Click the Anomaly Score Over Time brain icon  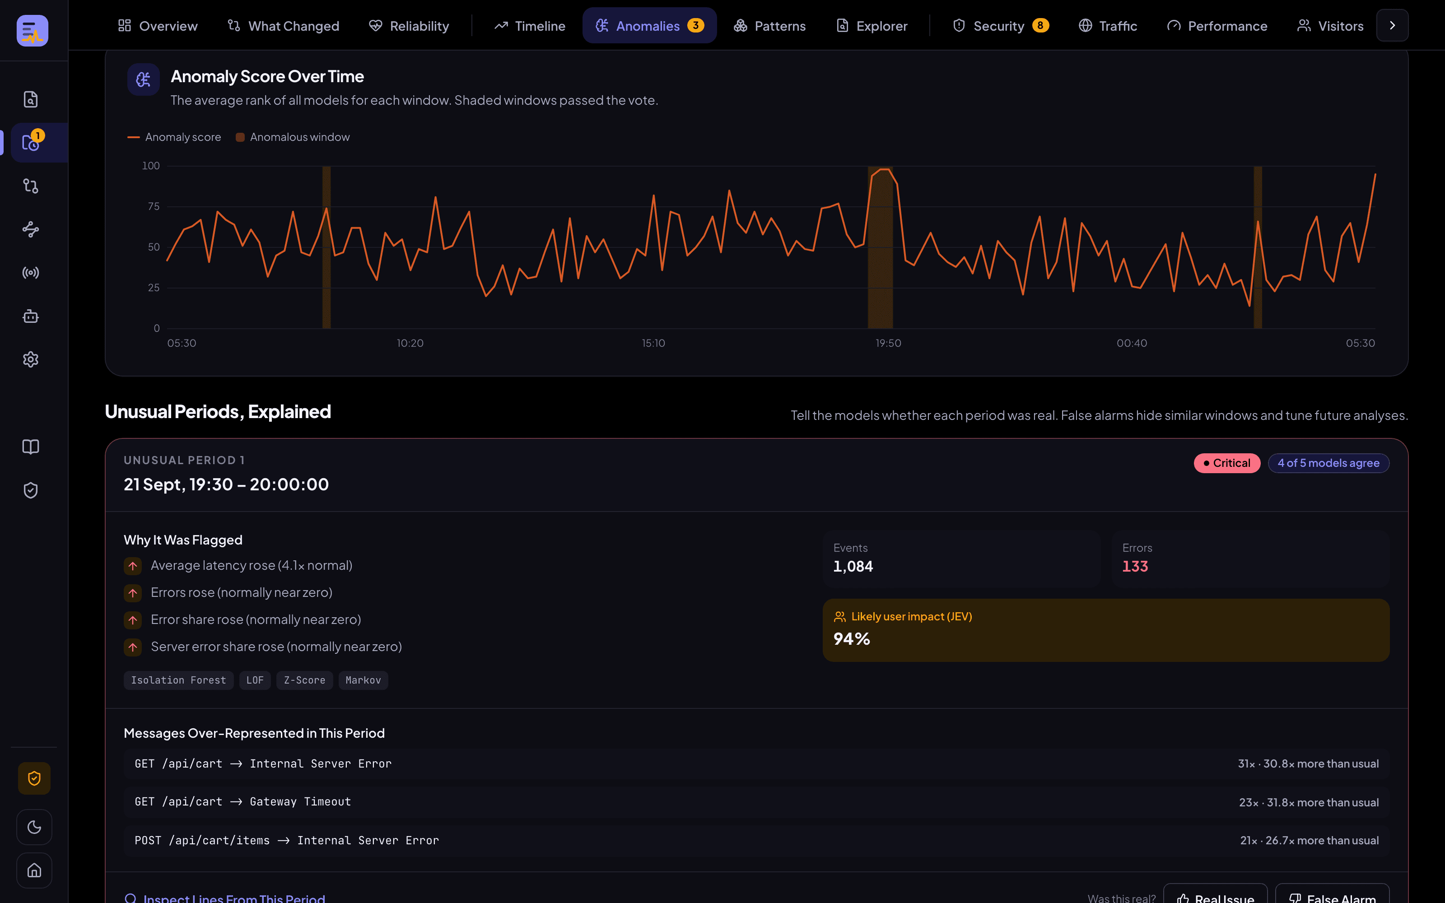tap(143, 79)
